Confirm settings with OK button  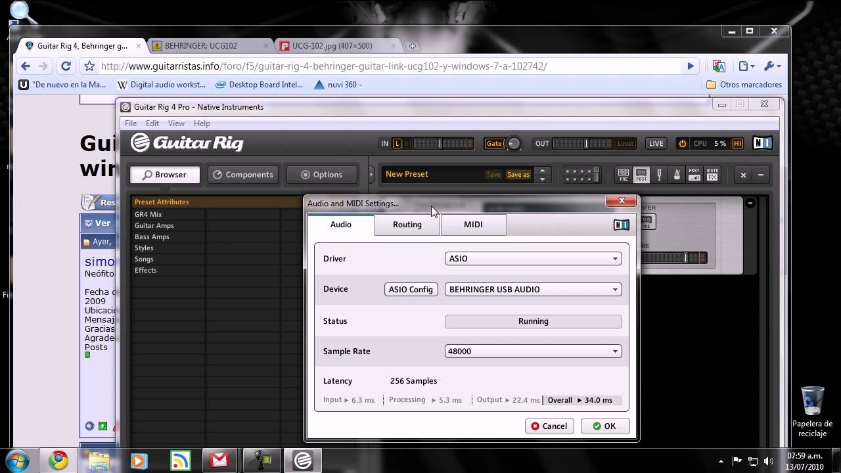click(604, 426)
